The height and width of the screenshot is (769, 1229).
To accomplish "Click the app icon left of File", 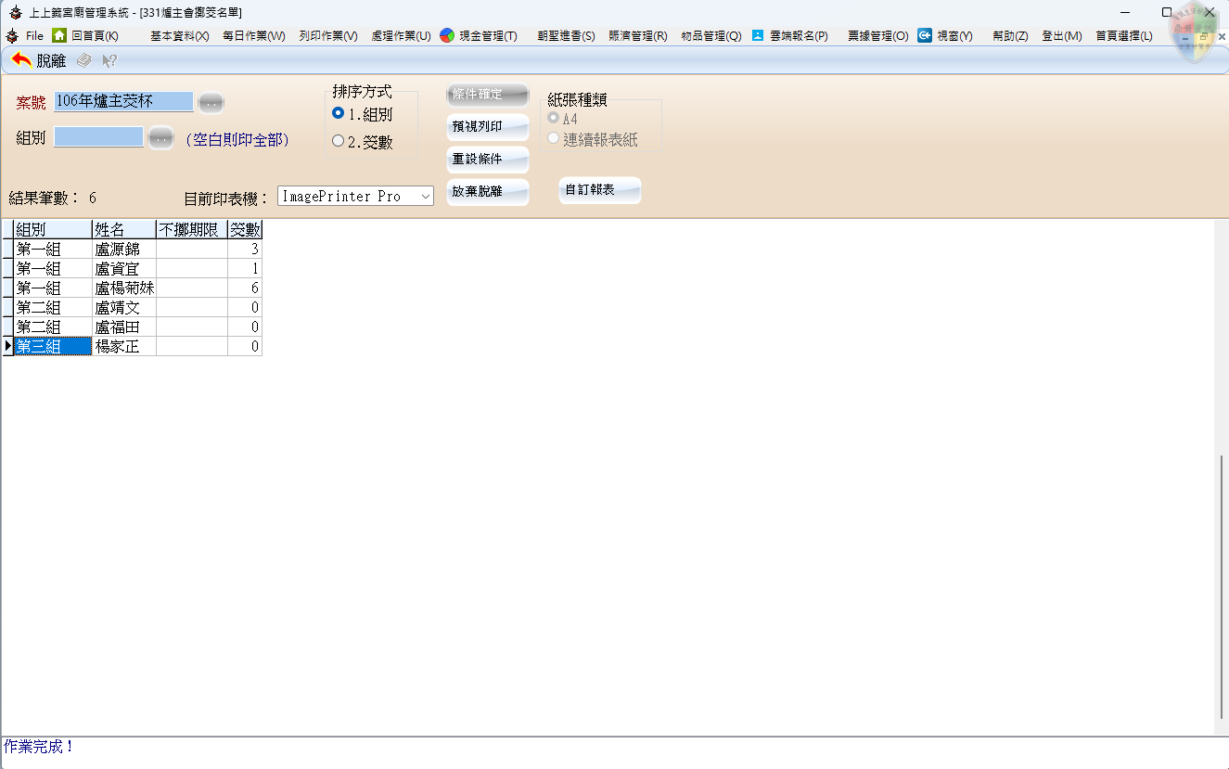I will pos(12,36).
